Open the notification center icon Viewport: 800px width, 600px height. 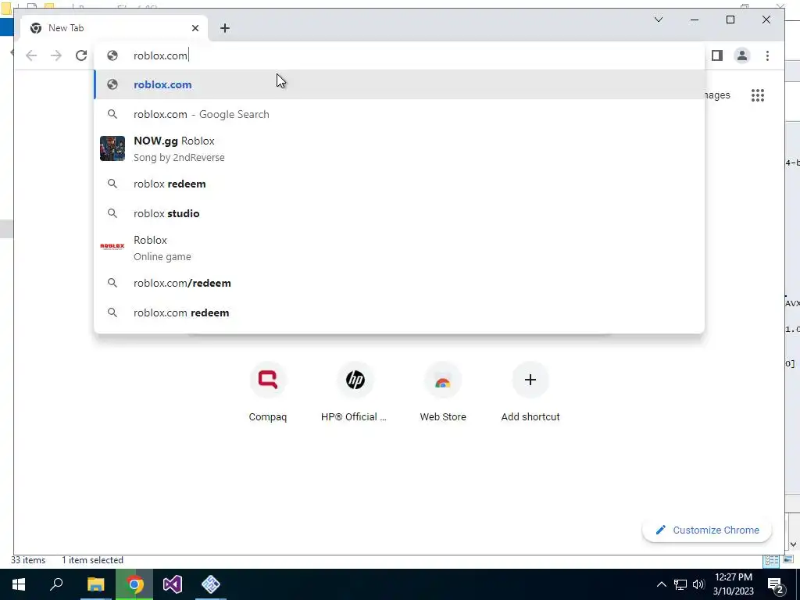[x=776, y=584]
